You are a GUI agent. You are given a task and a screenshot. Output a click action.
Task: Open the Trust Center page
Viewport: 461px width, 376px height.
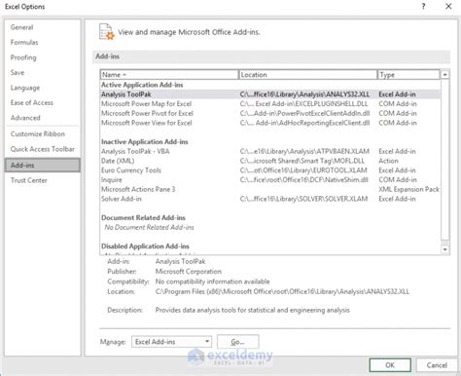pos(29,180)
